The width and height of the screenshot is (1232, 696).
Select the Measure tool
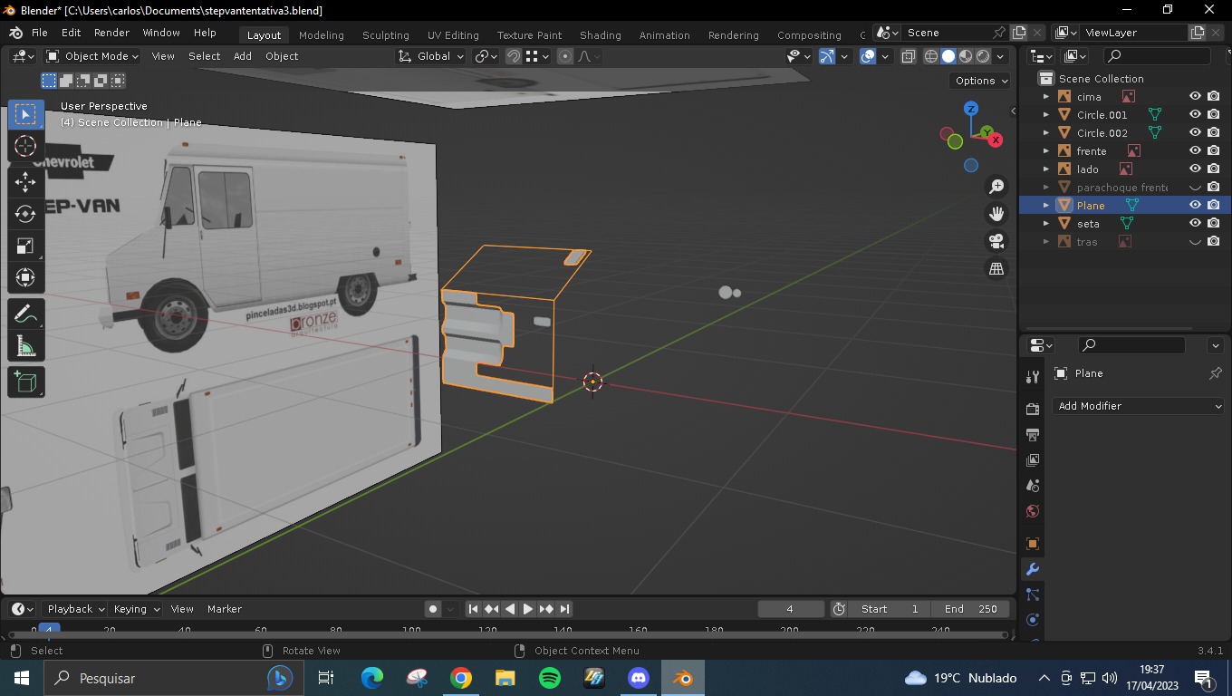point(25,347)
